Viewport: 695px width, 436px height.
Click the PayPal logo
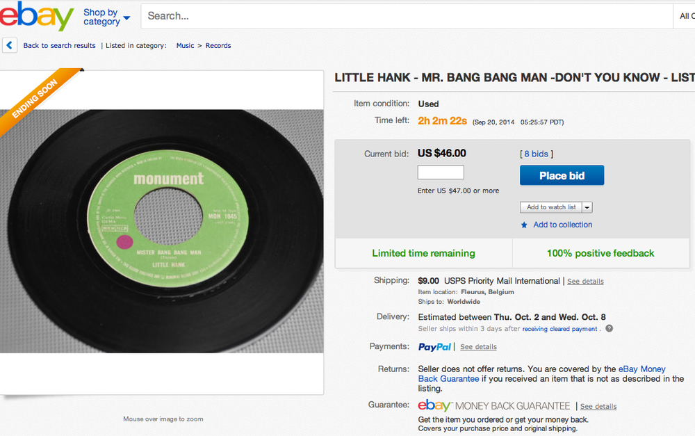pyautogui.click(x=434, y=347)
